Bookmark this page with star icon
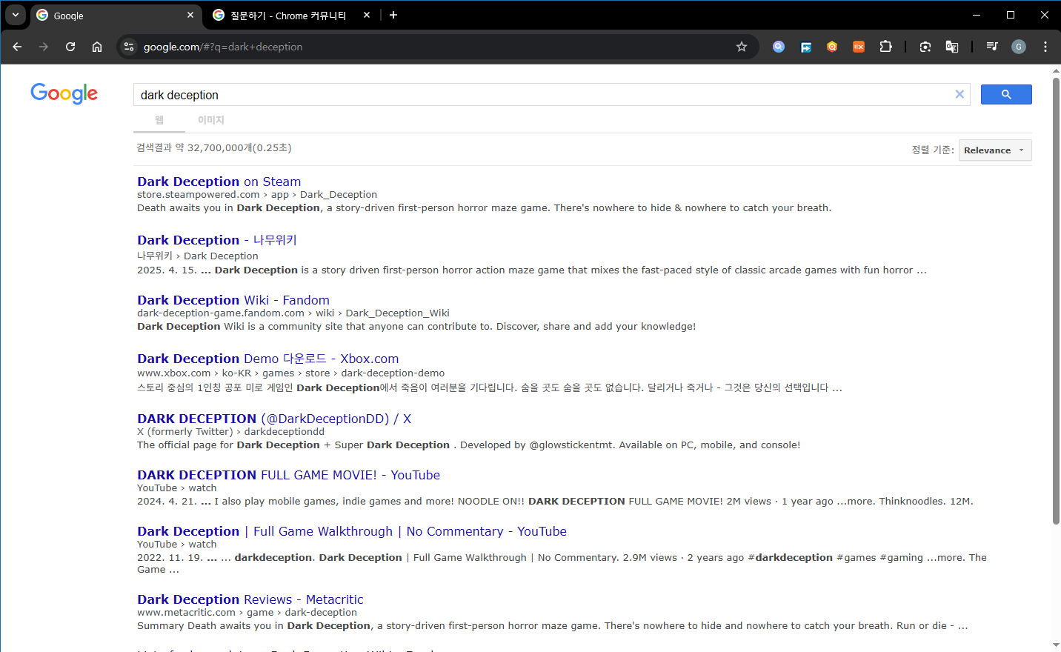The width and height of the screenshot is (1061, 652). tap(742, 47)
